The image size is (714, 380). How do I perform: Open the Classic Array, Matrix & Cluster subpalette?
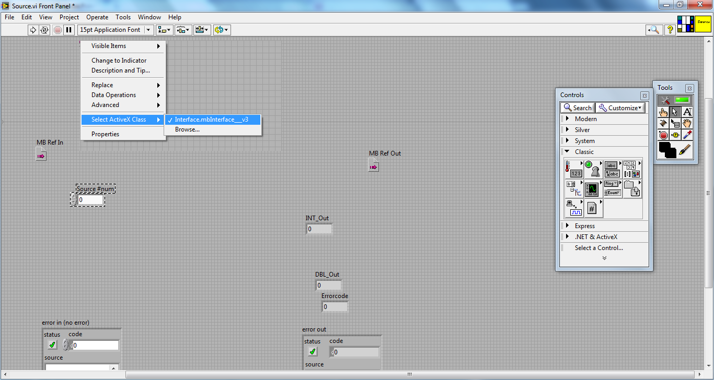(632, 170)
